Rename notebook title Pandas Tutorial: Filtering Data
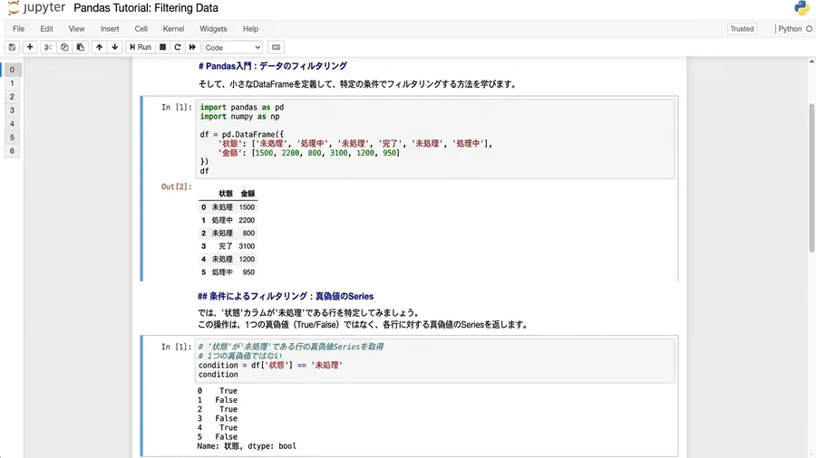This screenshot has height=458, width=816. pos(146,8)
